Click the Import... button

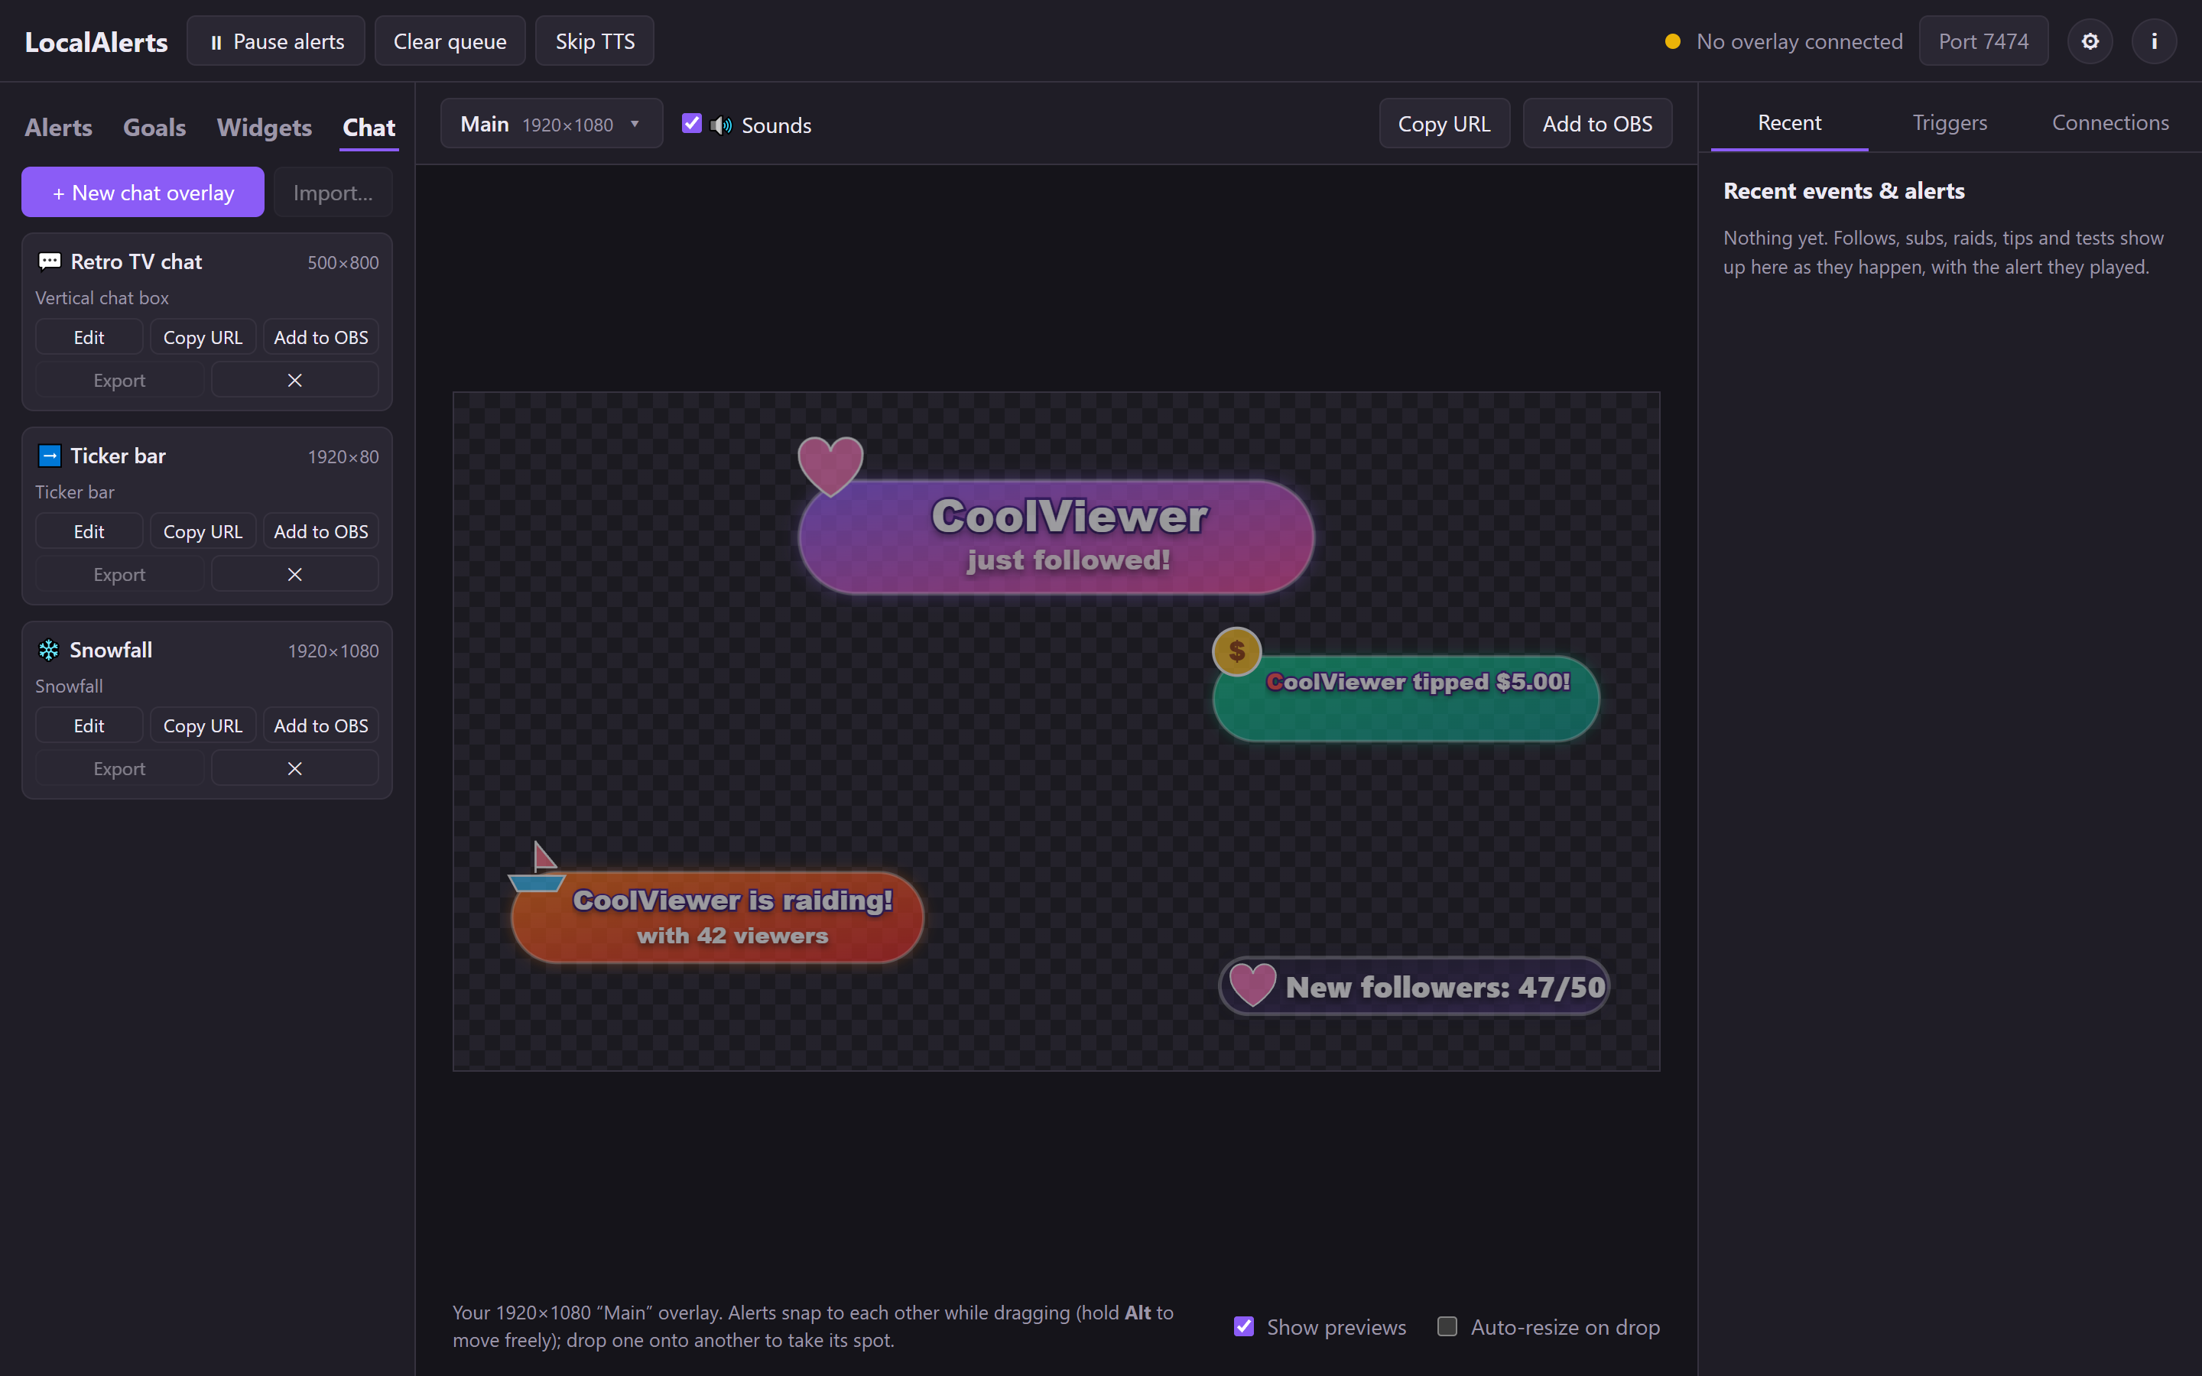coord(333,192)
